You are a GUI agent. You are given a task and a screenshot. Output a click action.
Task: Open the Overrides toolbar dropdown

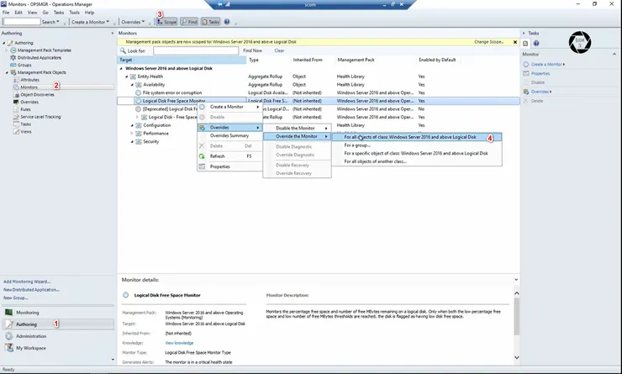click(133, 22)
